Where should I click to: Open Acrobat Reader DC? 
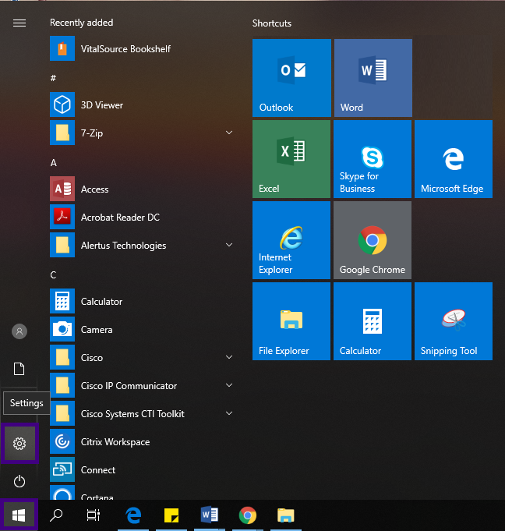point(142,217)
